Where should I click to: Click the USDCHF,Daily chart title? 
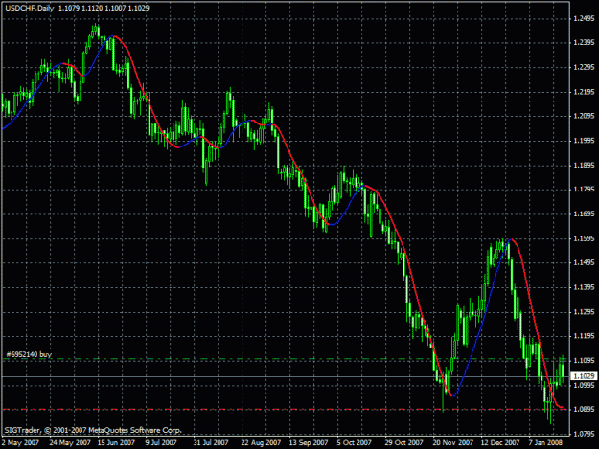[x=30, y=8]
